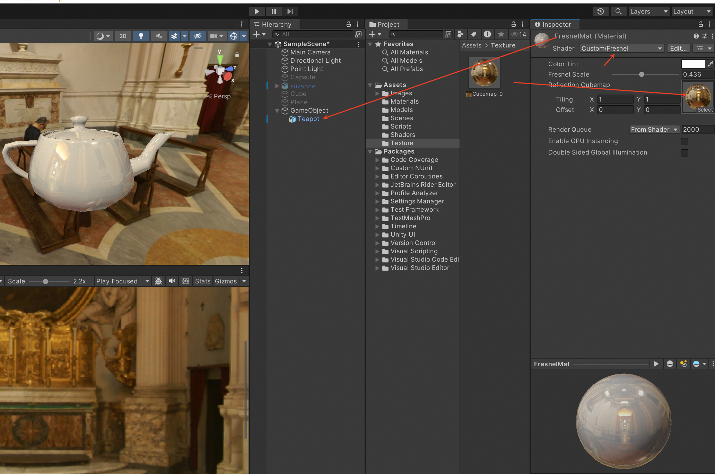Click Assets breadcrumb in Project path
Image resolution: width=715 pixels, height=474 pixels.
(x=471, y=45)
